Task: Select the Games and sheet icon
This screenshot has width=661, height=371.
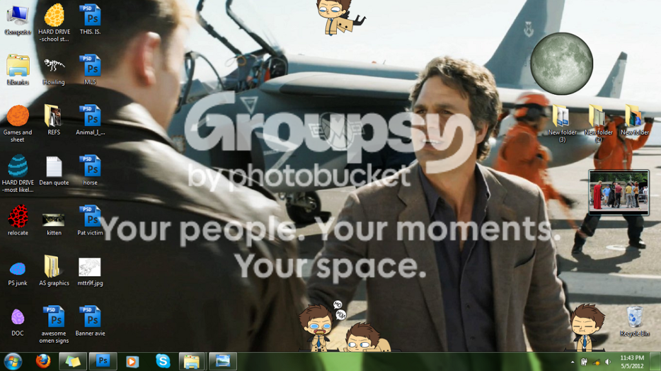Action: [x=17, y=124]
